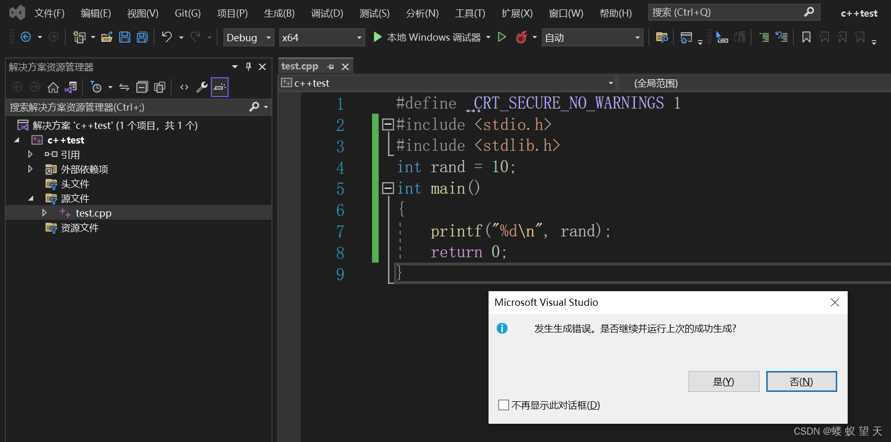Viewport: 891px width, 442px height.
Task: Open the '自动' dropdown in the toolbar
Action: pyautogui.click(x=592, y=38)
